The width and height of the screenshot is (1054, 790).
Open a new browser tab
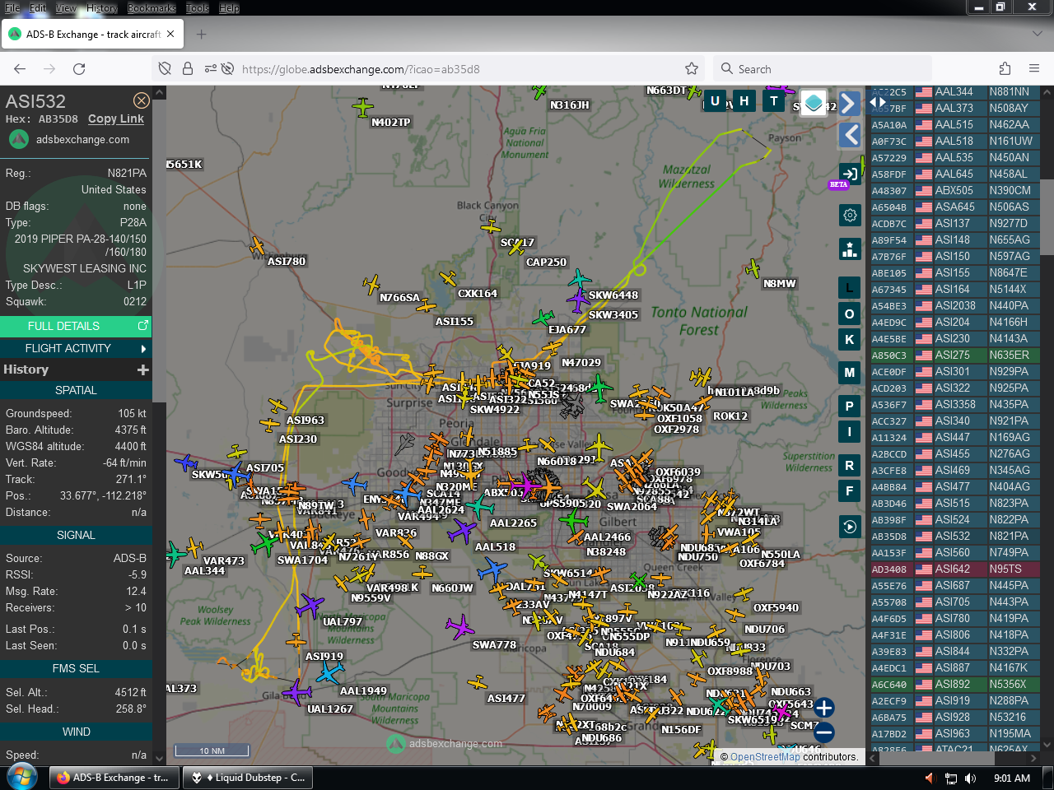coord(201,35)
